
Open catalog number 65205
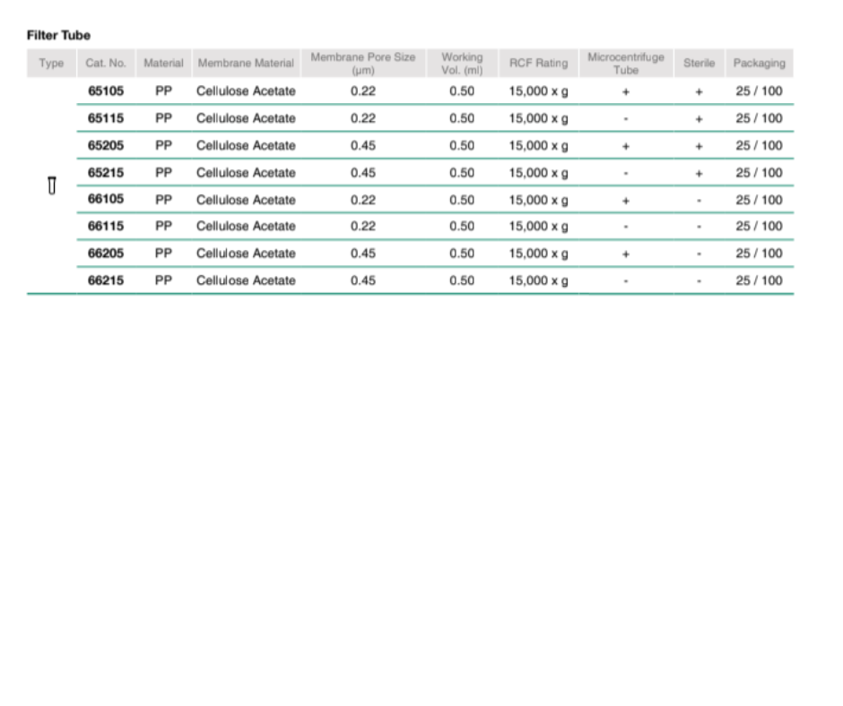pyautogui.click(x=106, y=145)
